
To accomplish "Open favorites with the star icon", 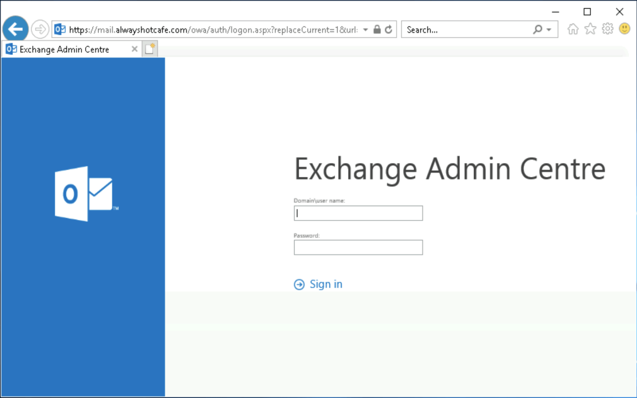I will 590,29.
